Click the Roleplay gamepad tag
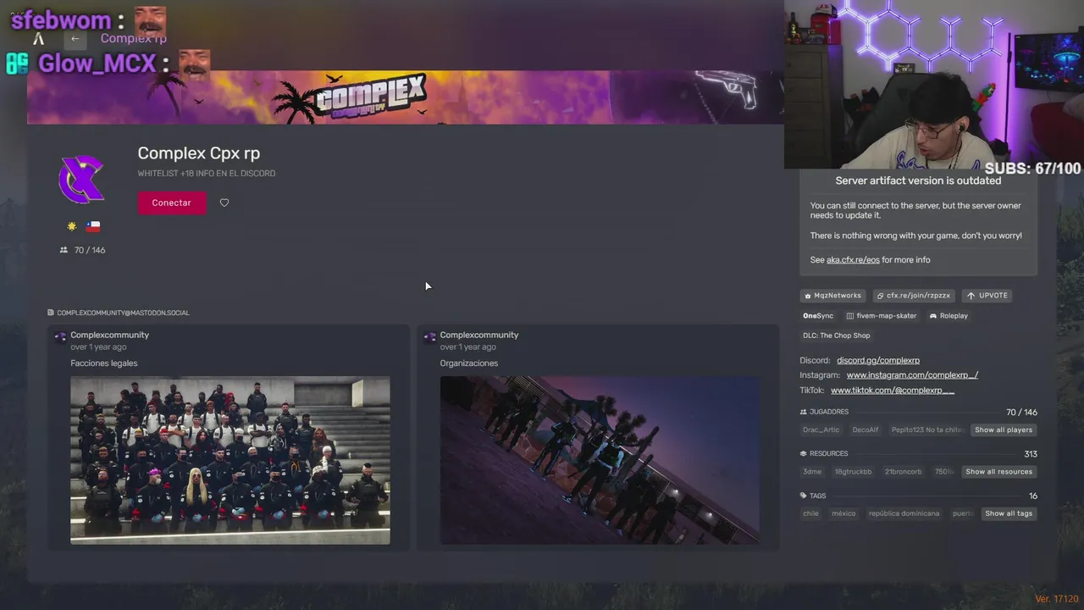The width and height of the screenshot is (1084, 610). 948,316
